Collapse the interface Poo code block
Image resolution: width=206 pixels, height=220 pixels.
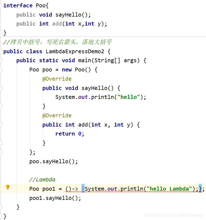coord(1,5)
